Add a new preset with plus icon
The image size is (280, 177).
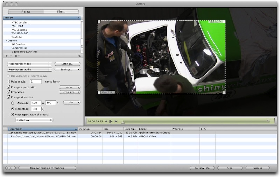(x=6, y=56)
